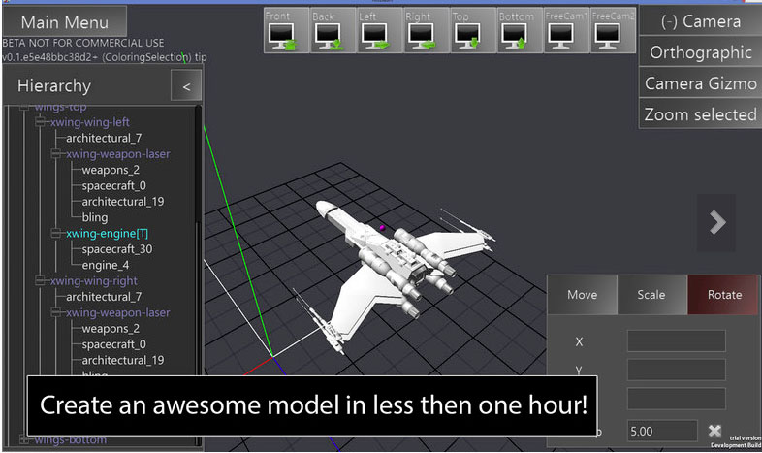Select the Move transform tab

pos(582,295)
